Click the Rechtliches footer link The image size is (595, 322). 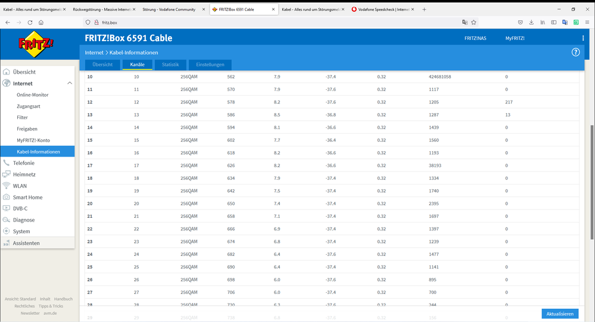tap(24, 306)
